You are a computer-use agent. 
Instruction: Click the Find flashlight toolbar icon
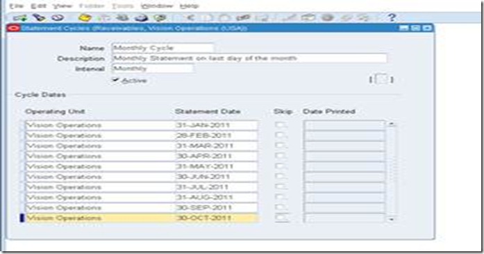pos(39,17)
